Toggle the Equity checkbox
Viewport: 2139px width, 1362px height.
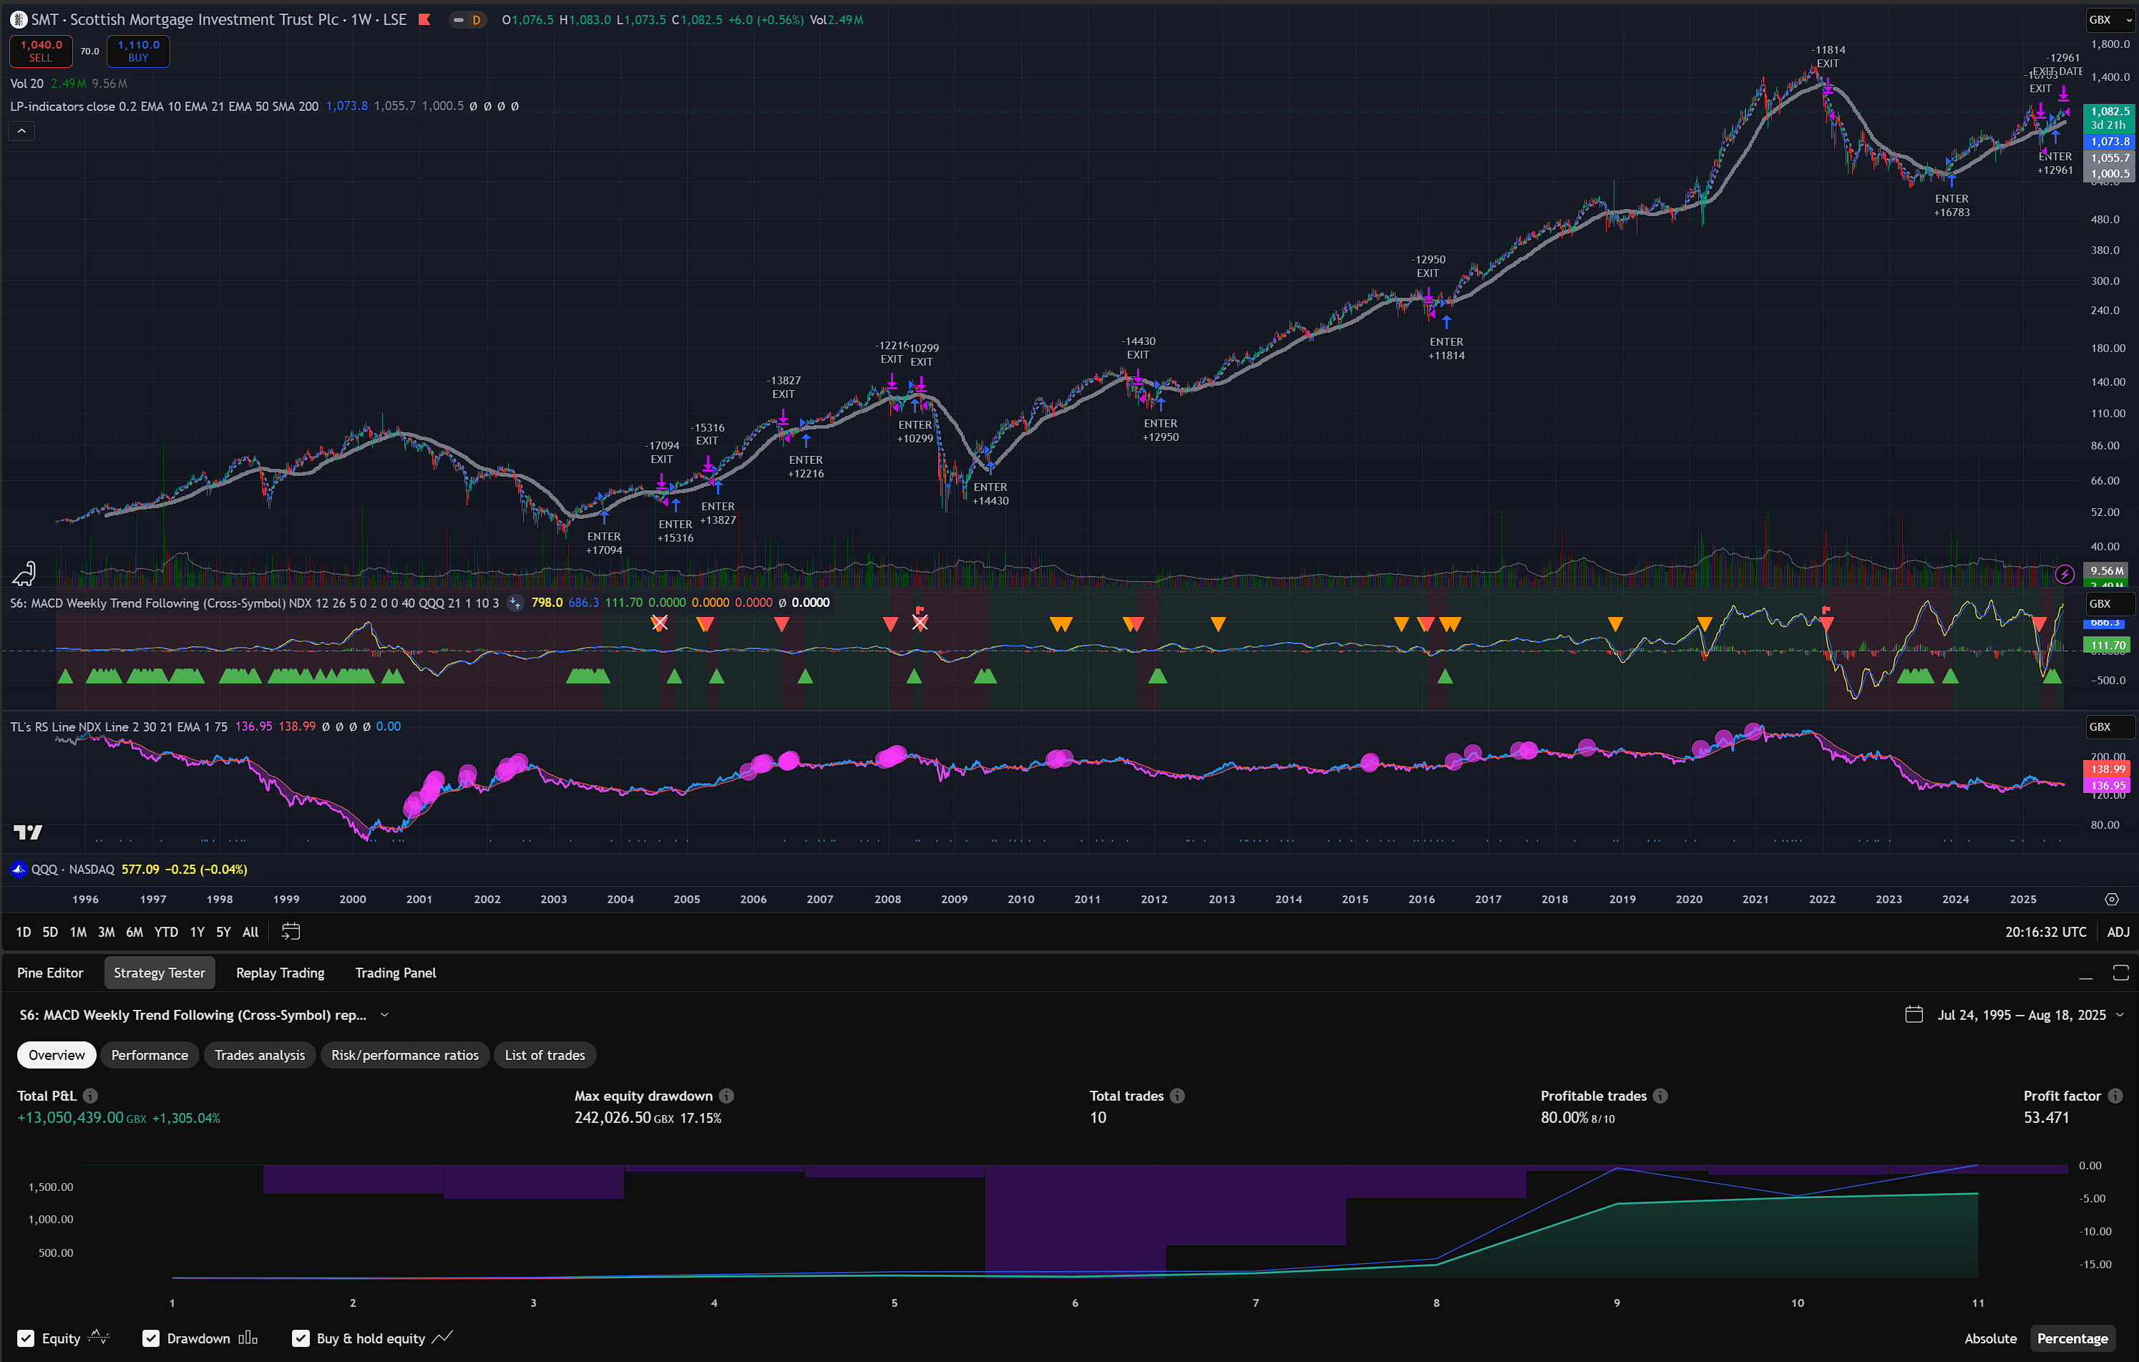click(26, 1339)
